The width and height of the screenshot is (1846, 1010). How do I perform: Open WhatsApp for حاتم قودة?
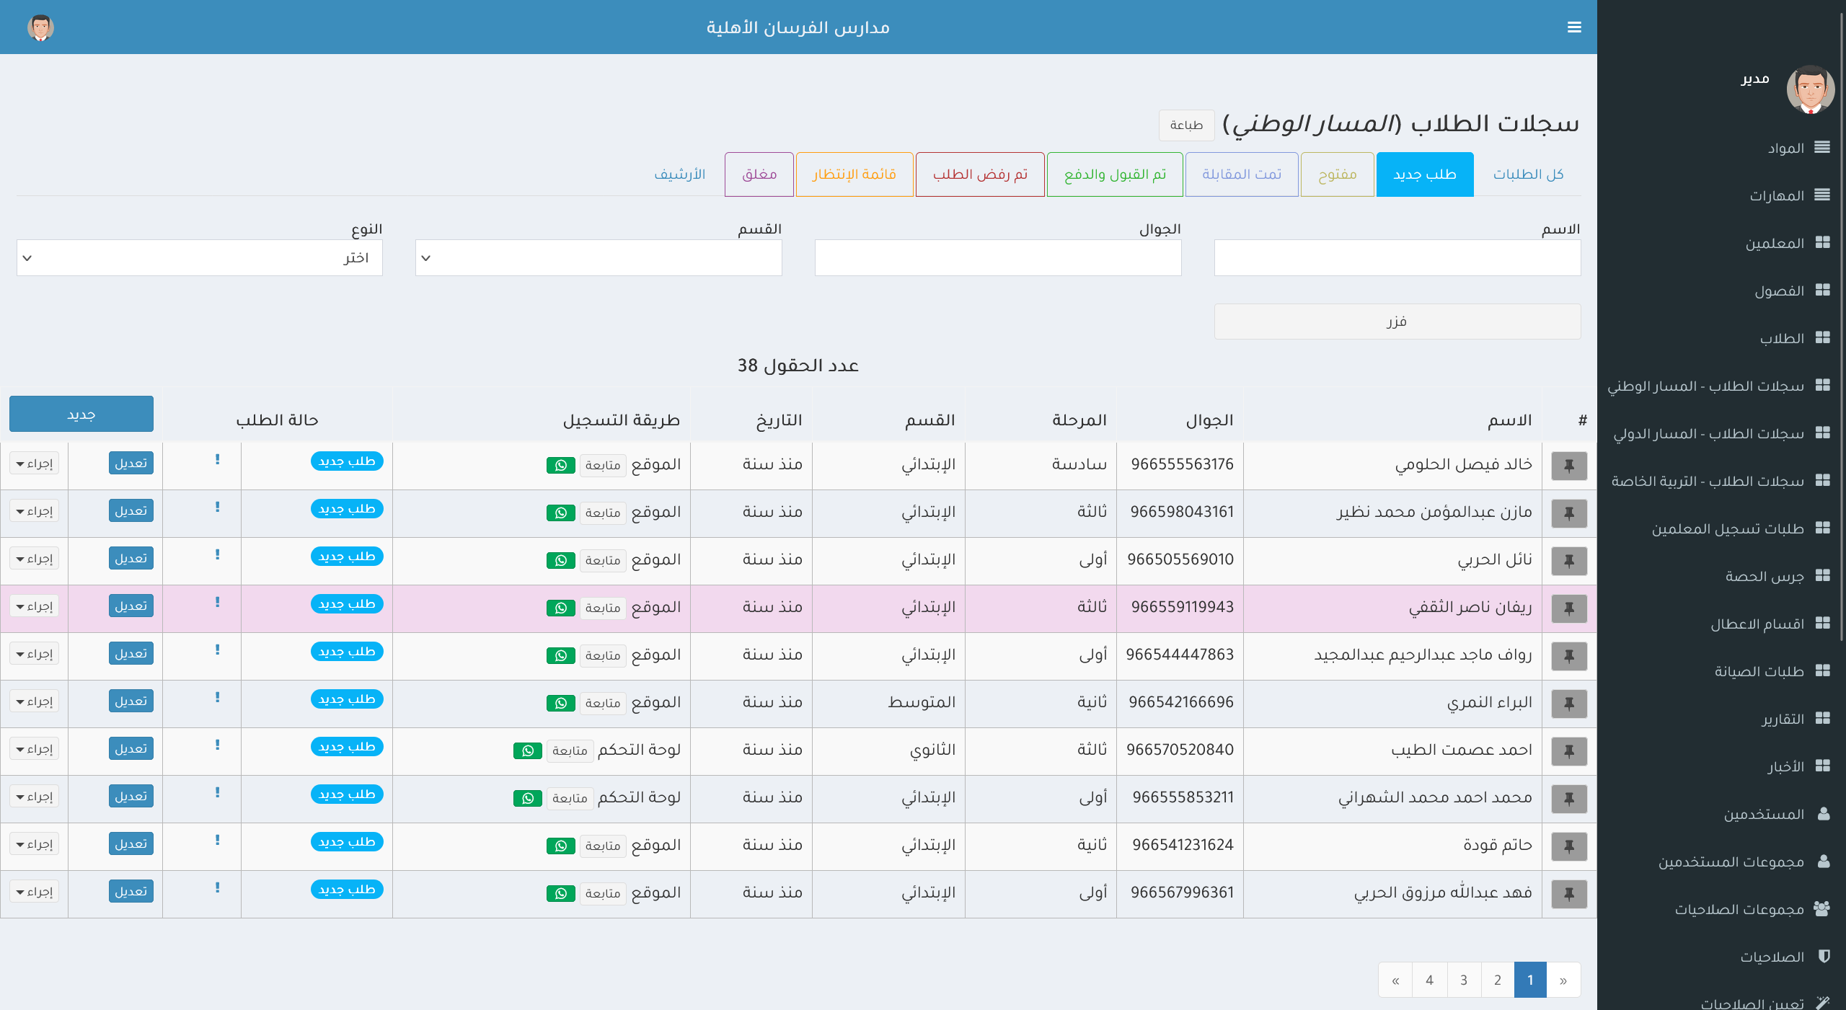tap(561, 846)
